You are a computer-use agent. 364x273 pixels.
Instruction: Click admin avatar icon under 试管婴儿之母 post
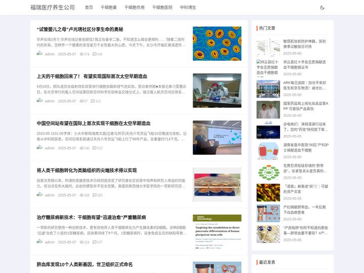[x=39, y=54]
